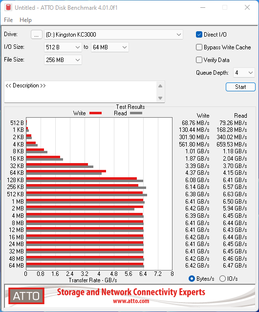Click the 512 B write result 68.76 MB/s
The height and width of the screenshot is (312, 259).
pyautogui.click(x=195, y=123)
